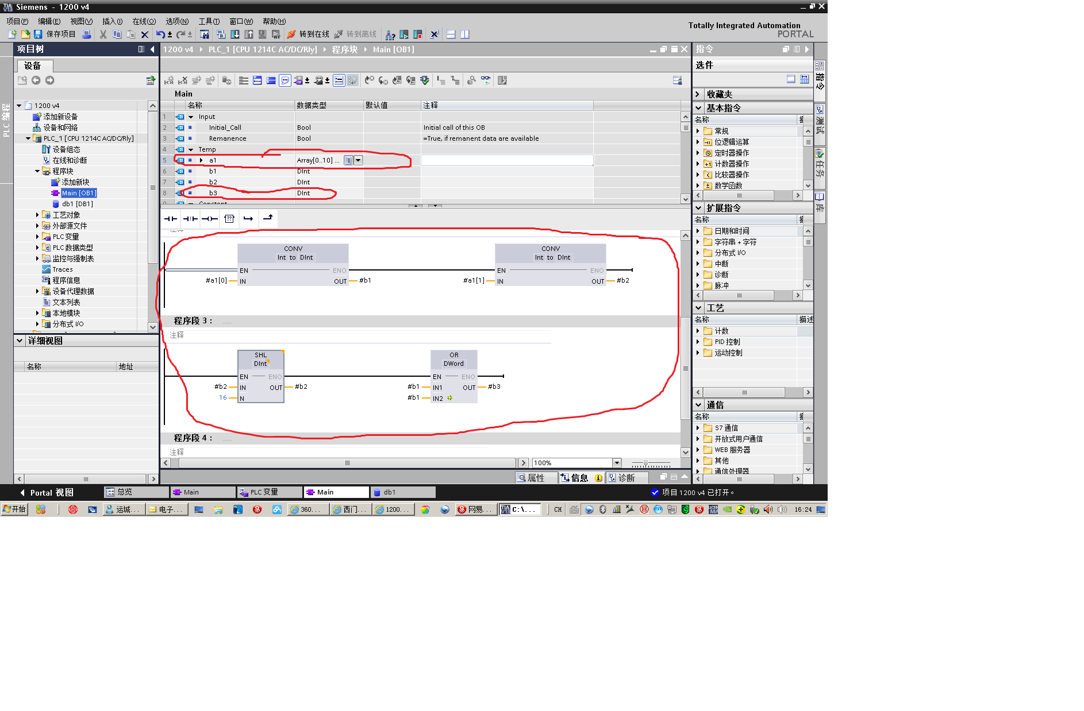The height and width of the screenshot is (711, 1084).
Task: Open the 编辑(E) menu
Action: [x=49, y=21]
